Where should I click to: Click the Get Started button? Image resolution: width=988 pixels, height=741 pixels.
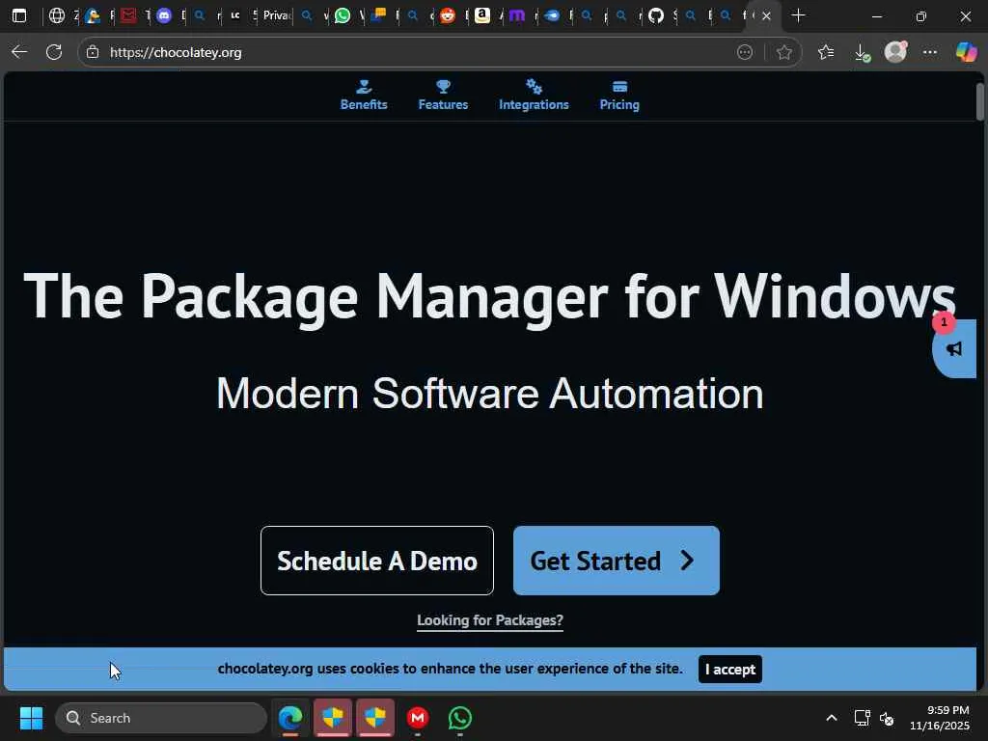coord(617,561)
